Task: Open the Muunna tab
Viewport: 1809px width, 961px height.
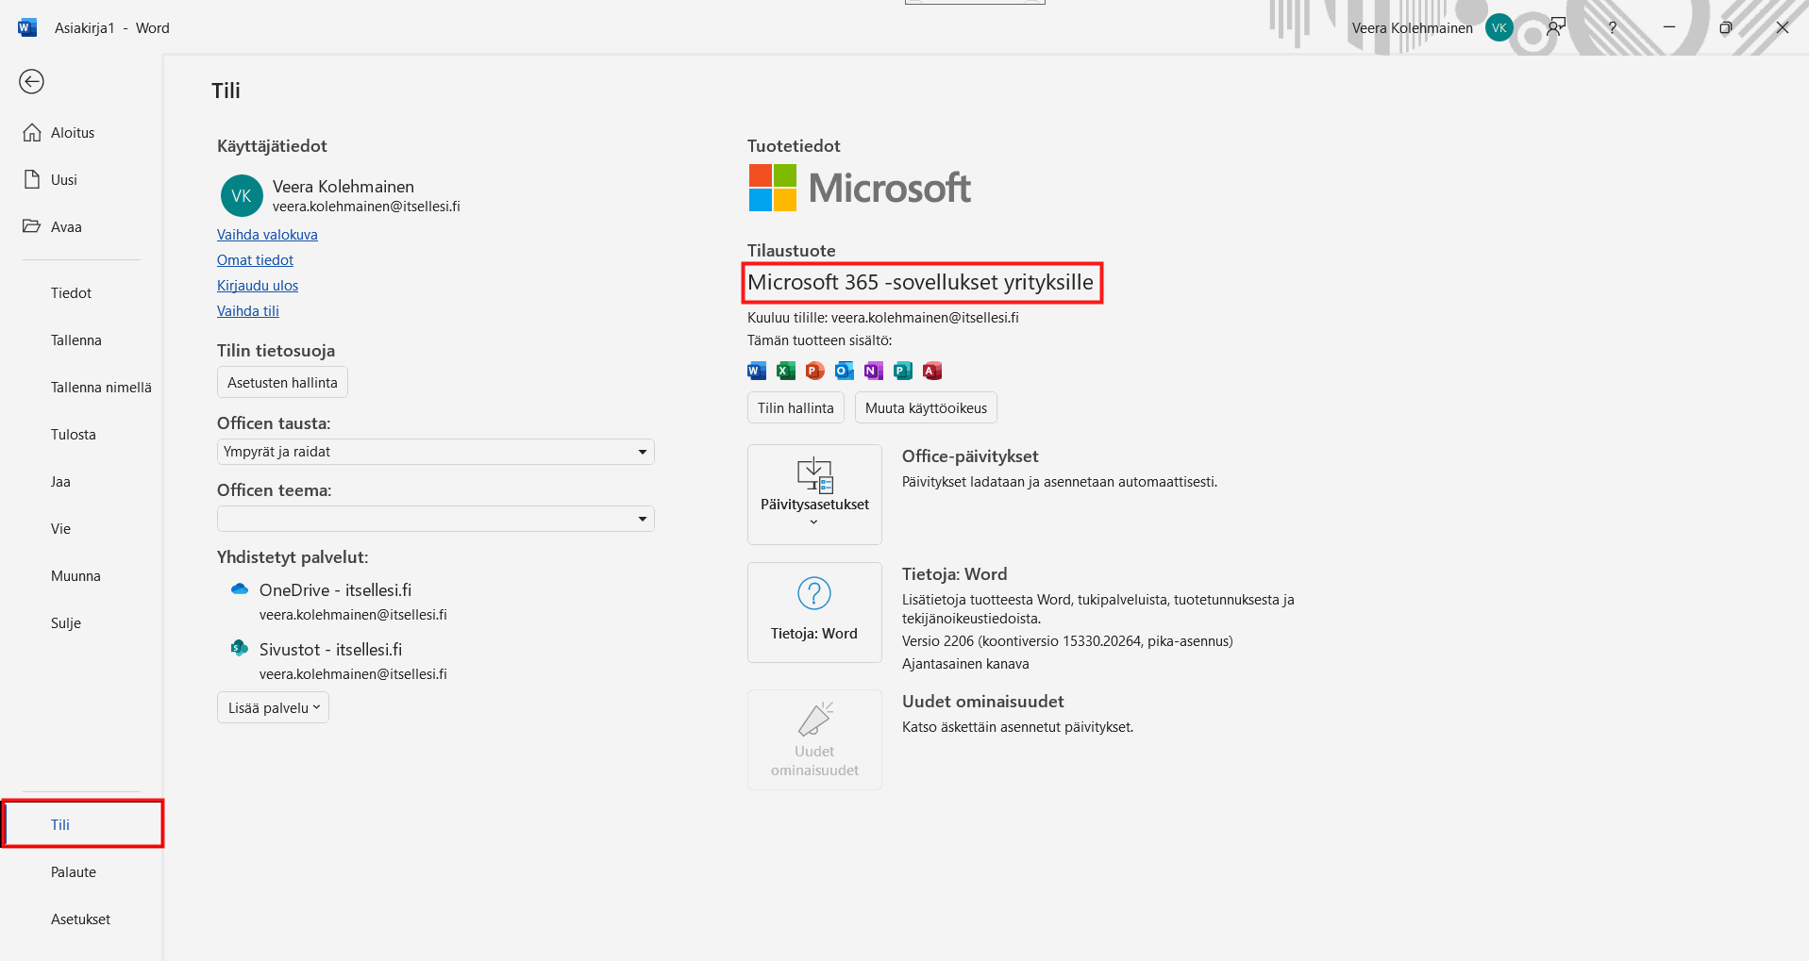Action: pos(75,576)
